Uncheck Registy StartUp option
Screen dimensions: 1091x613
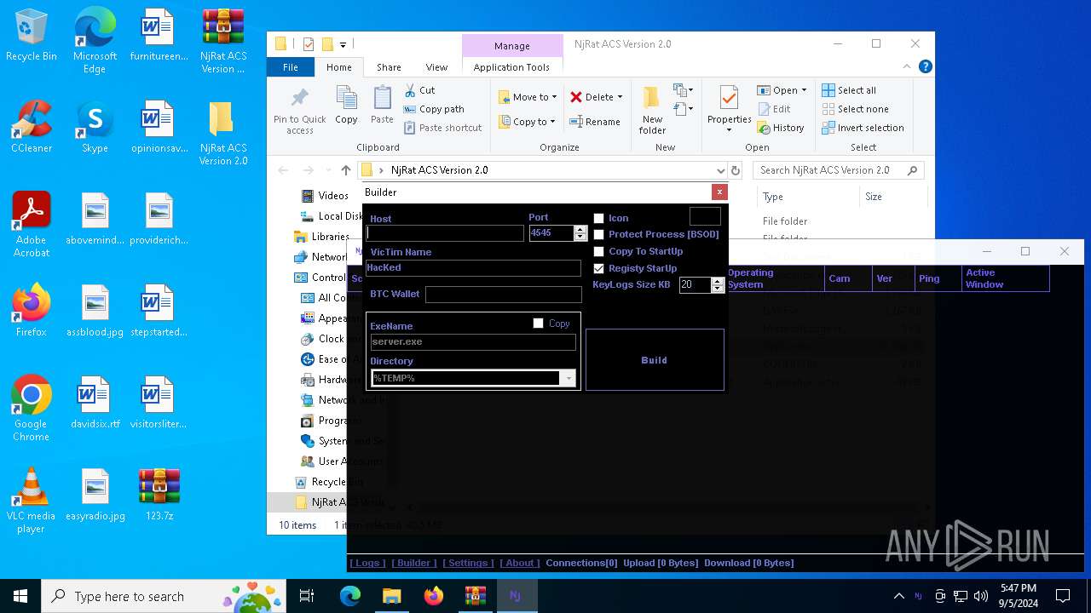click(x=598, y=268)
